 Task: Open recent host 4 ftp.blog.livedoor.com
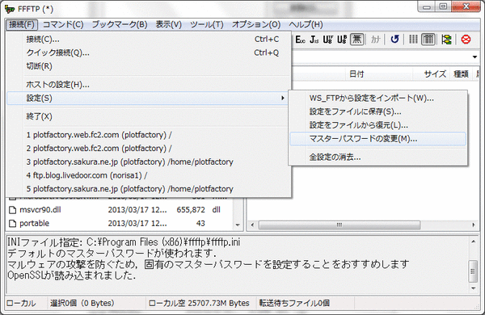pos(149,175)
